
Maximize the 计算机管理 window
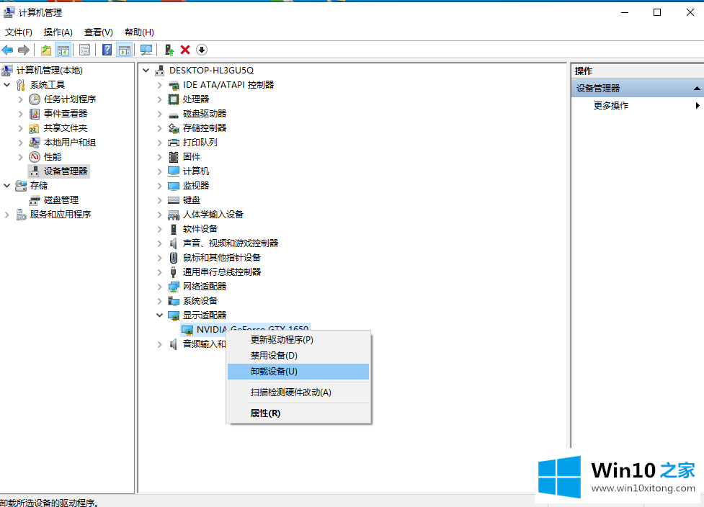pos(657,12)
